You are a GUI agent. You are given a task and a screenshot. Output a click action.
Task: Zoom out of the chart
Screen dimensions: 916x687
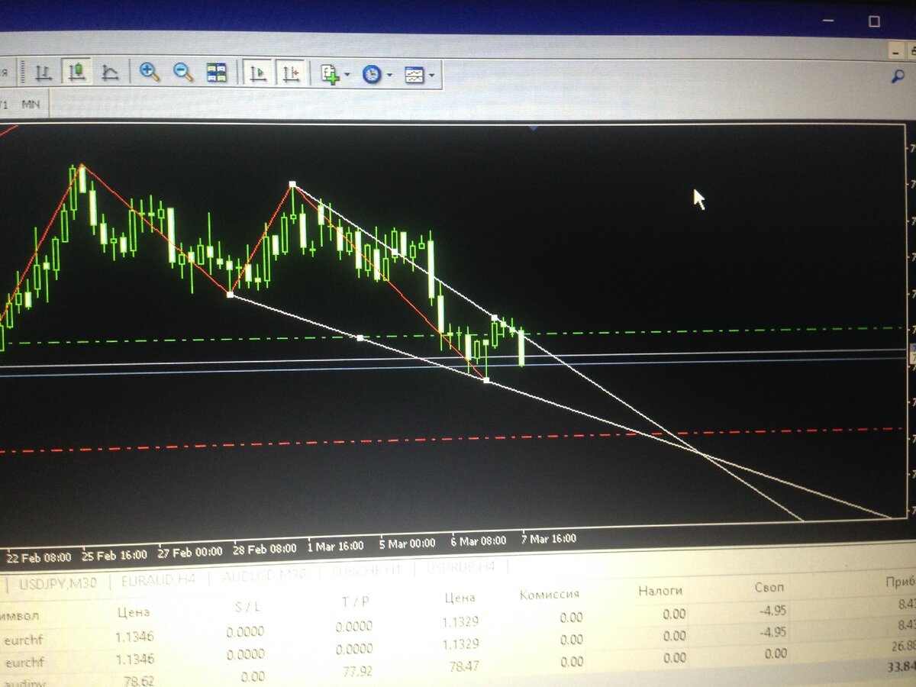pos(183,73)
